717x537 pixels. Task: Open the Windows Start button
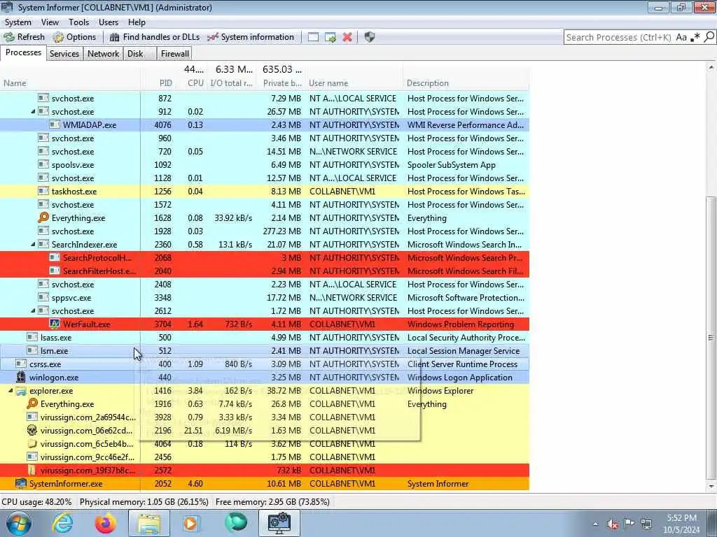[19, 523]
